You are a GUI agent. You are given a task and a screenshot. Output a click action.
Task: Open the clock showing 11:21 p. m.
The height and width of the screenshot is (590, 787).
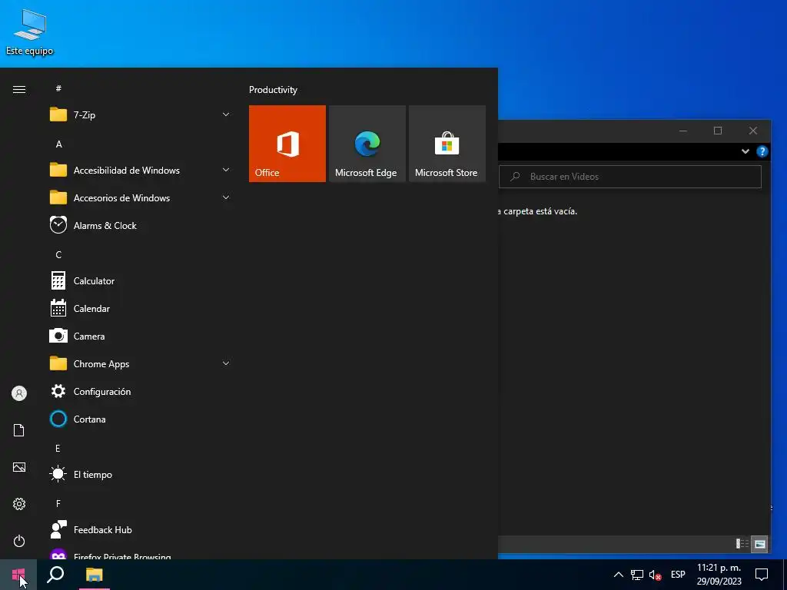[719, 575]
